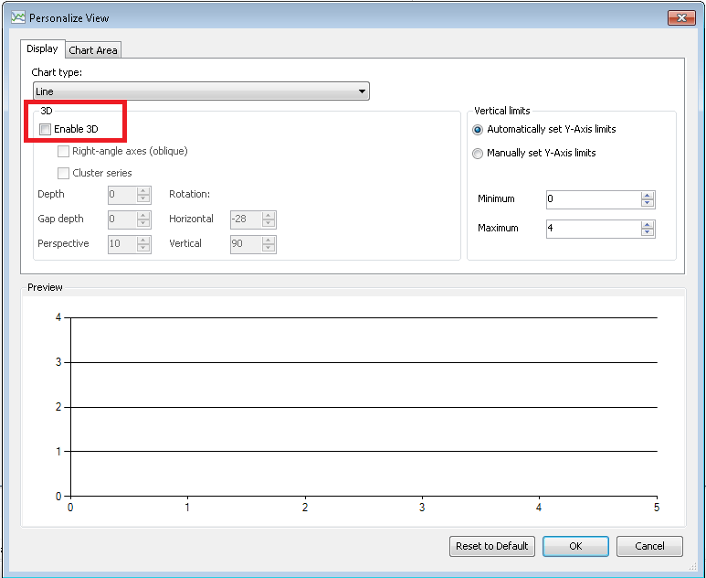Click the Reset to Default button
Viewport: 706px width, 578px height.
coord(492,546)
